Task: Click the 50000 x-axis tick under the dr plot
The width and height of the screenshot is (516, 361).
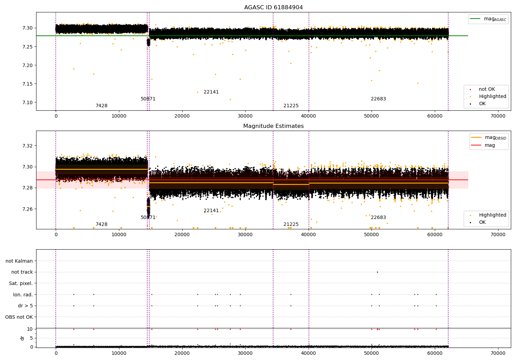Action: point(372,353)
